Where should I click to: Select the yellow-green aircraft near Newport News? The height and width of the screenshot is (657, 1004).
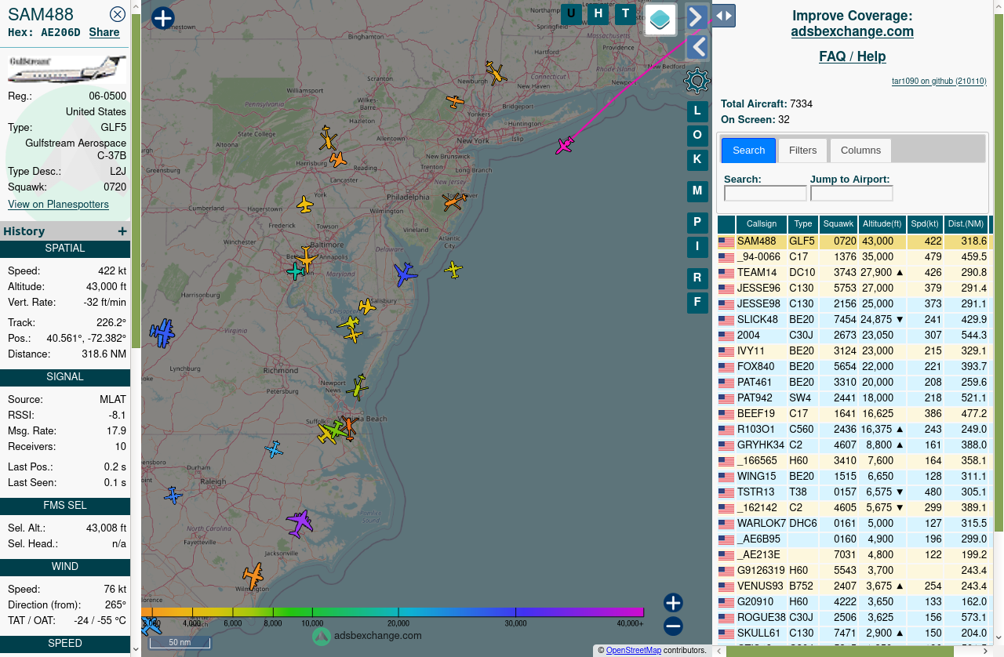[358, 387]
